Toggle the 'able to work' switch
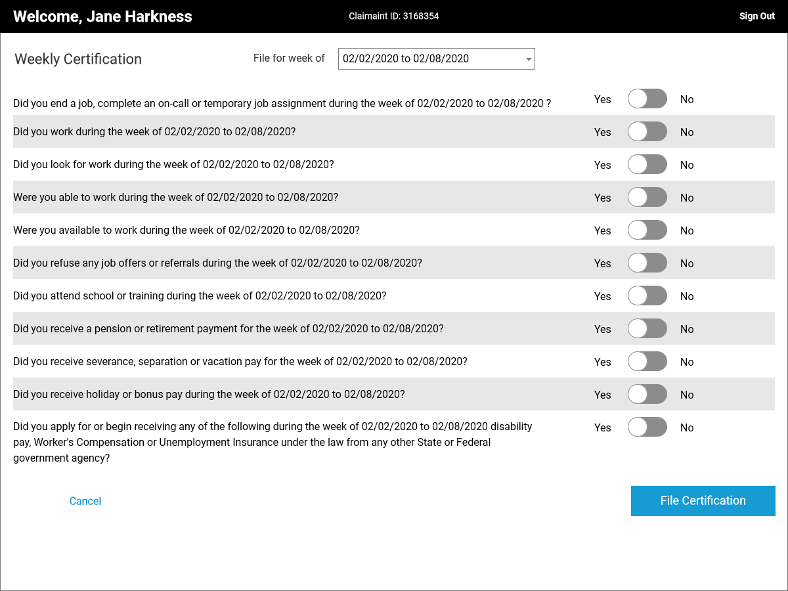Screen dimensions: 788x591 [647, 198]
